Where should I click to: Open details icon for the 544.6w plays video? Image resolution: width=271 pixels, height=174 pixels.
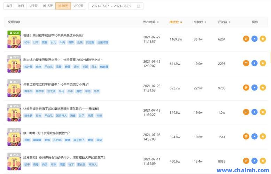246,112
